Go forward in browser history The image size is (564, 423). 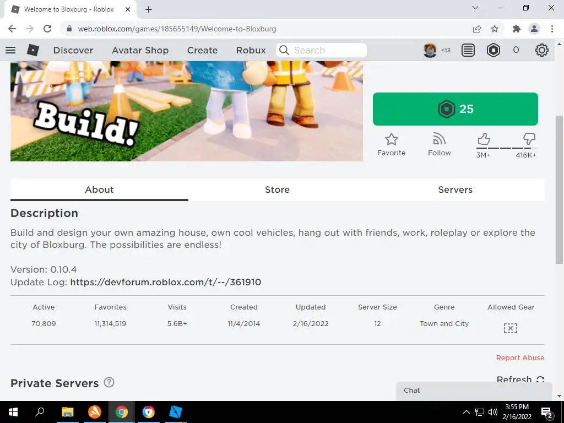click(x=30, y=29)
